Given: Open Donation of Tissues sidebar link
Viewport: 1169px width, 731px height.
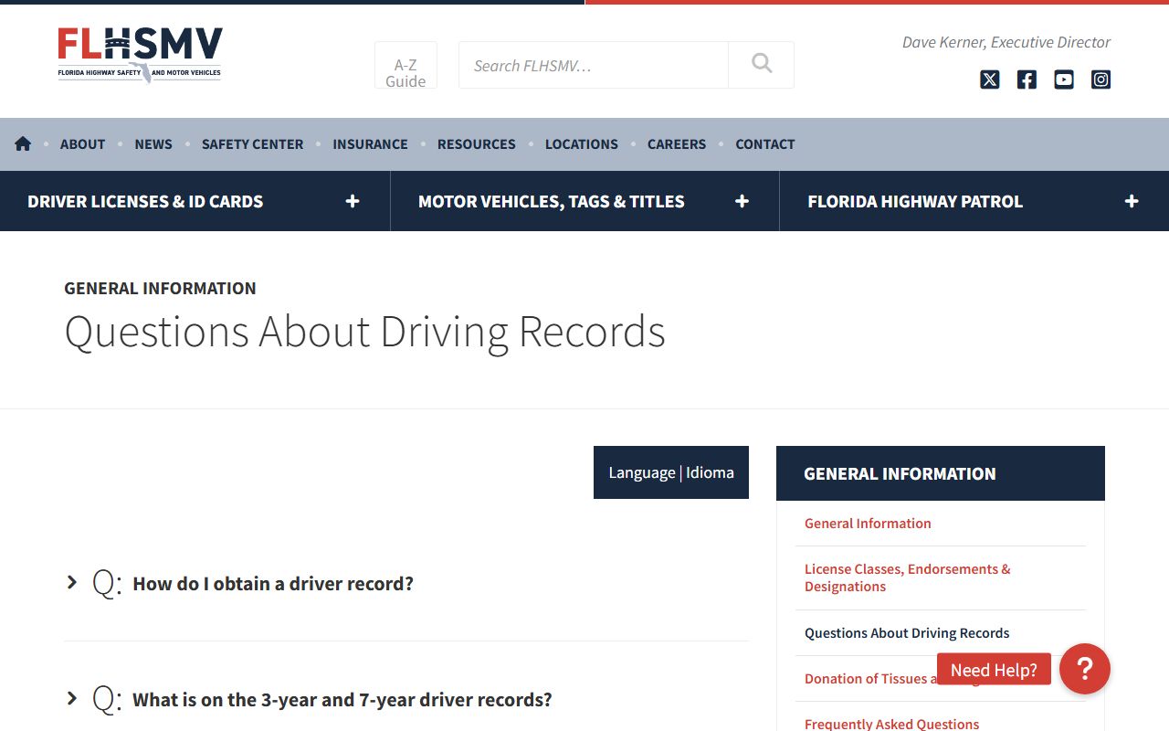Looking at the screenshot, I should point(870,679).
